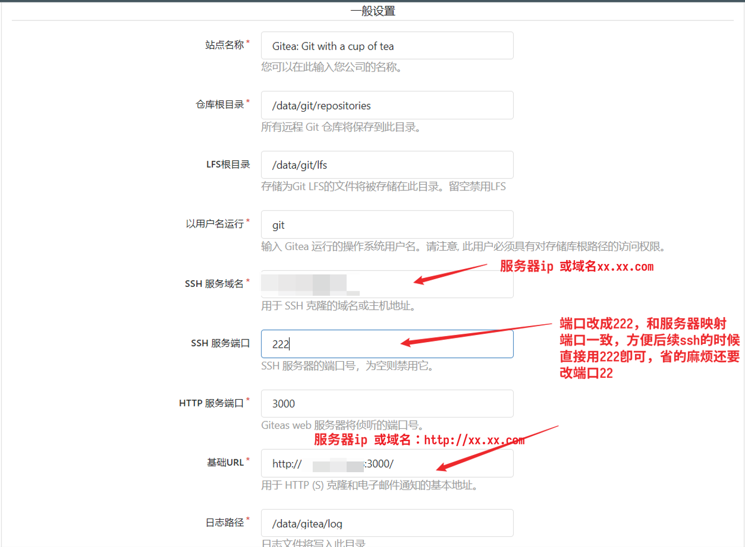Click the help text about 操作系统用户名
745x547 pixels.
[463, 246]
